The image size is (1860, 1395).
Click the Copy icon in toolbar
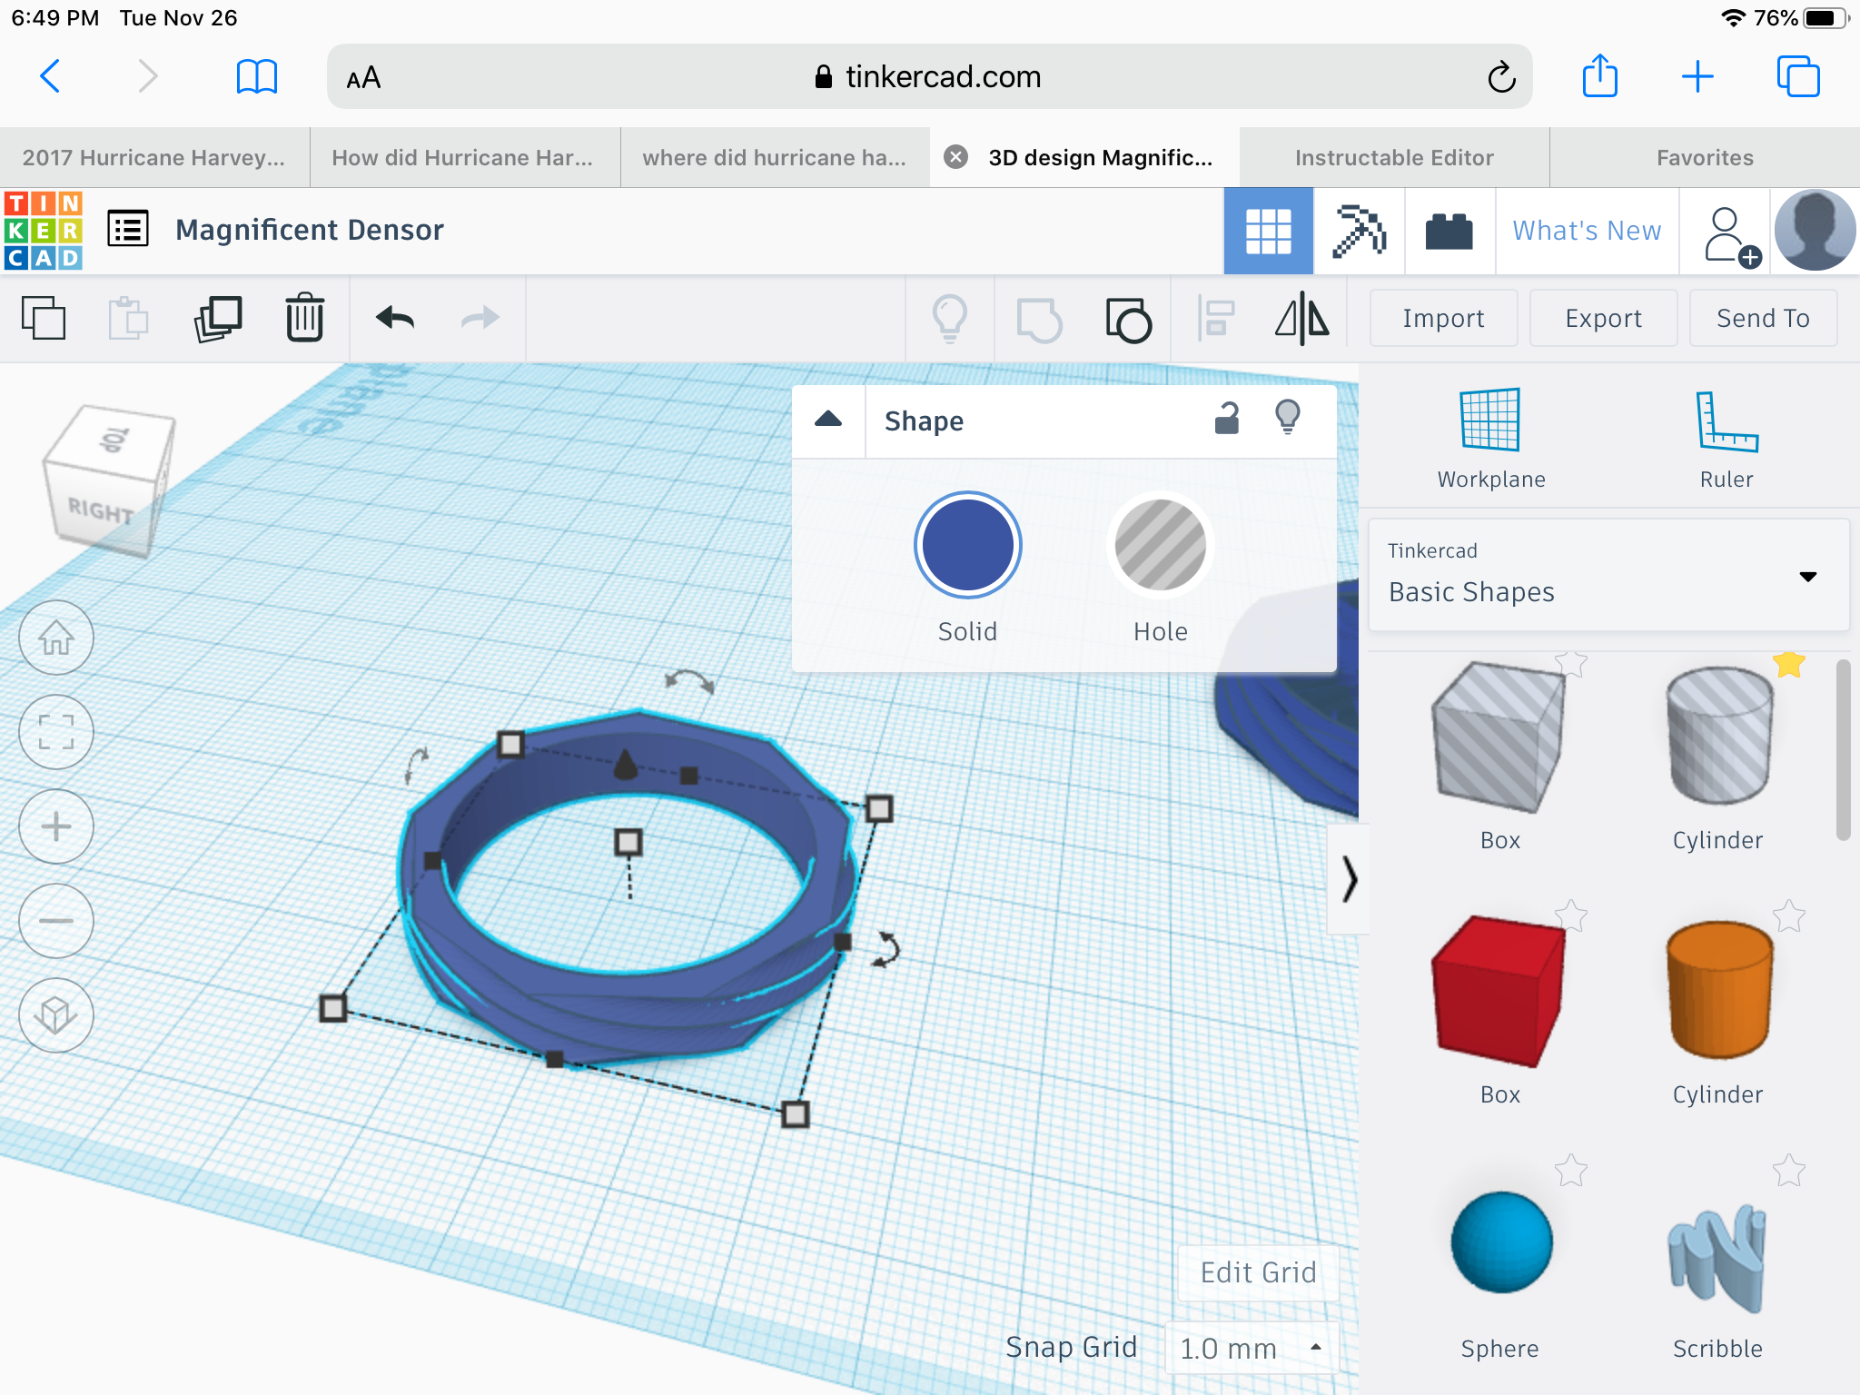coord(44,318)
